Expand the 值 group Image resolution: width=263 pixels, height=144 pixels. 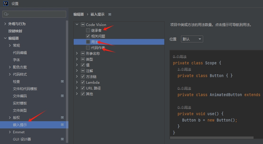77,65
